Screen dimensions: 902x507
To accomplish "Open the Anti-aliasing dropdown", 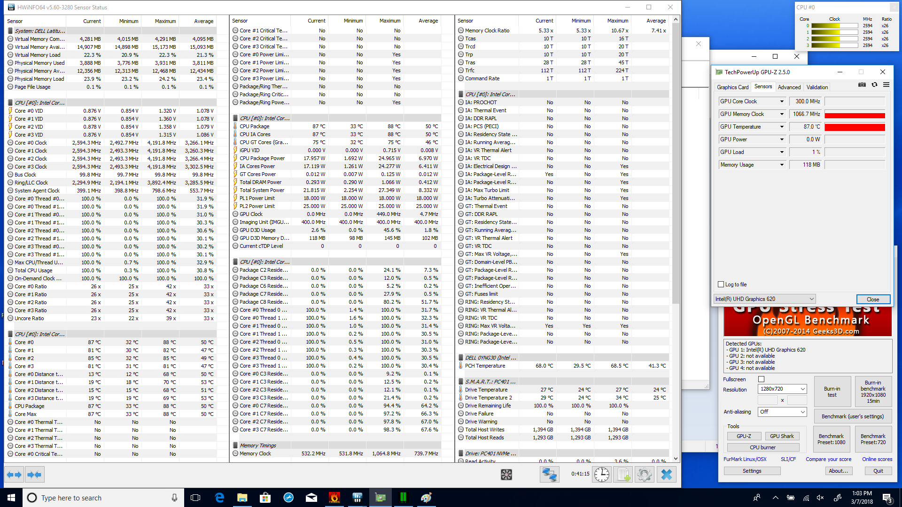I will point(782,412).
